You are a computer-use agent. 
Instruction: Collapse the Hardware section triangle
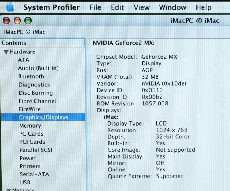click(6, 52)
